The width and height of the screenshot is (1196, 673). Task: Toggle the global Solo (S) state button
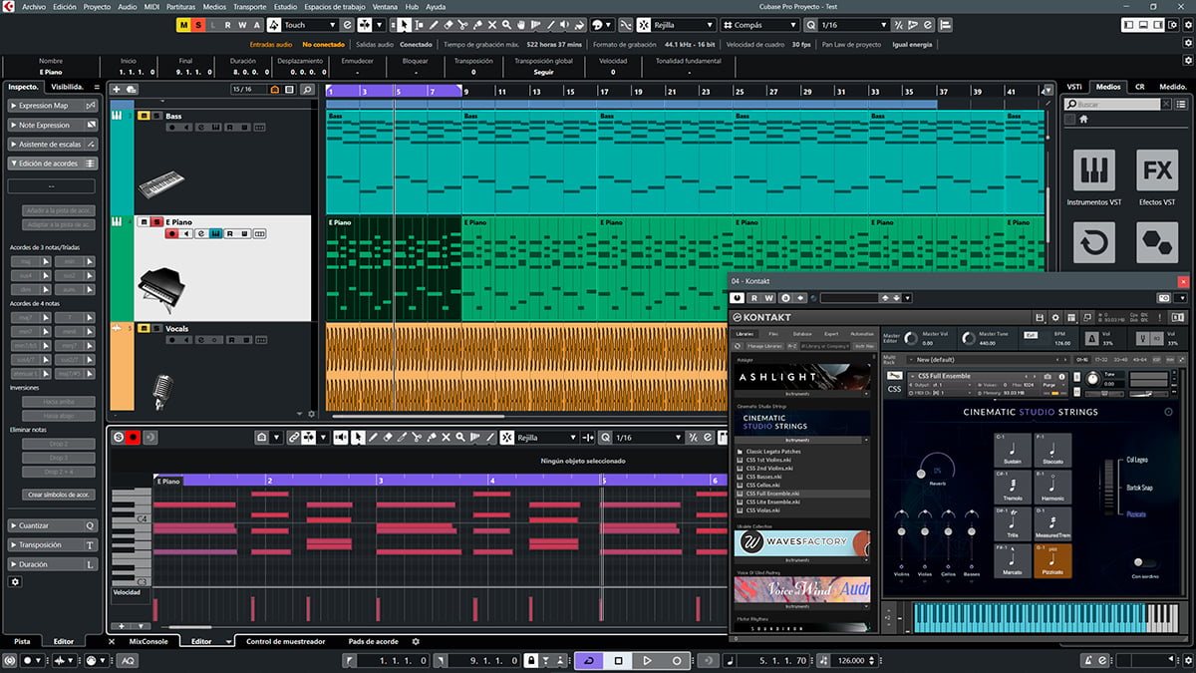click(x=198, y=25)
